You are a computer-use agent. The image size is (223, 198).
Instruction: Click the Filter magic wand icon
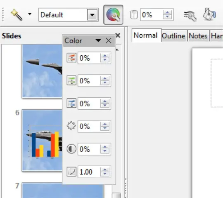click(x=17, y=15)
